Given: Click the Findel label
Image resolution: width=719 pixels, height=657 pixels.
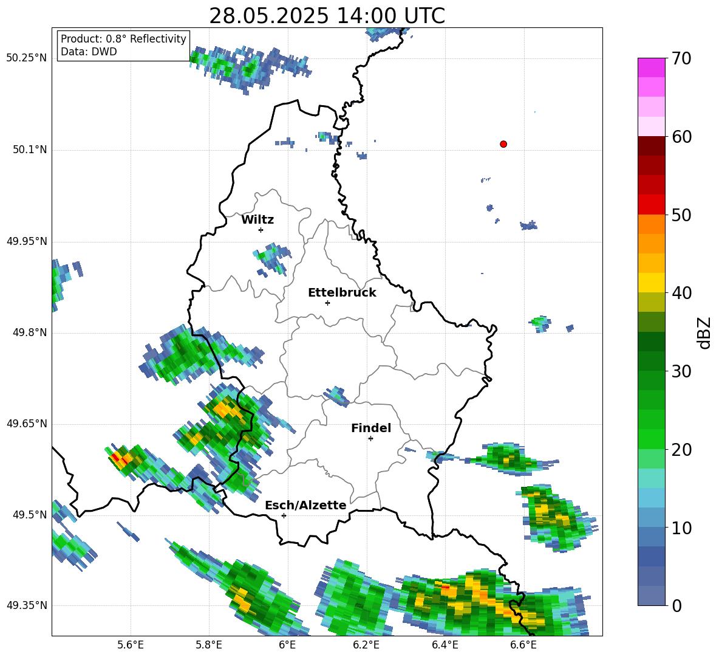Looking at the screenshot, I should coord(371,428).
